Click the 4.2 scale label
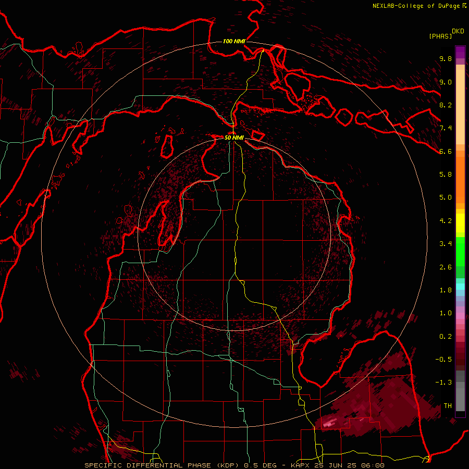469x469 pixels. coord(446,221)
